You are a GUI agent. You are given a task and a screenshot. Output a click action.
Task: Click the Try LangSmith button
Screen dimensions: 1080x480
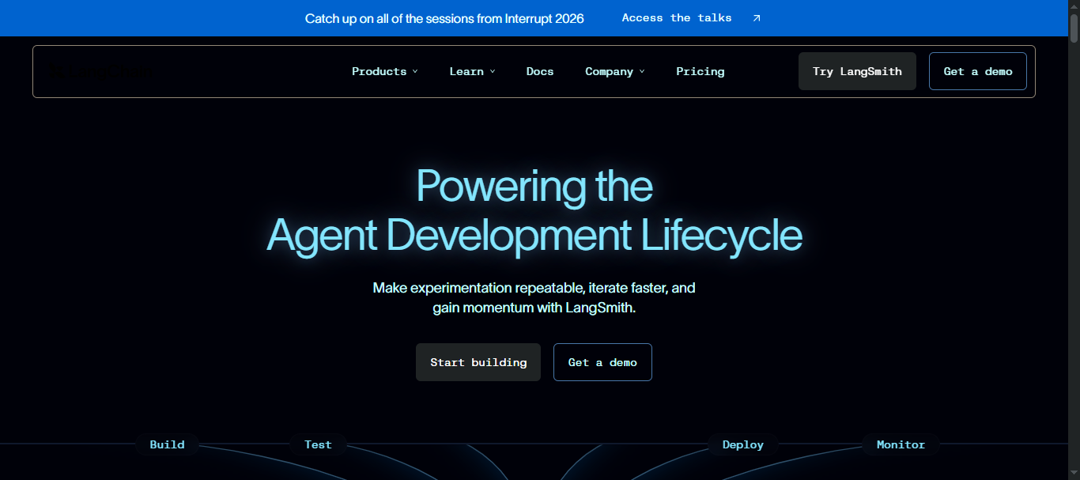857,71
